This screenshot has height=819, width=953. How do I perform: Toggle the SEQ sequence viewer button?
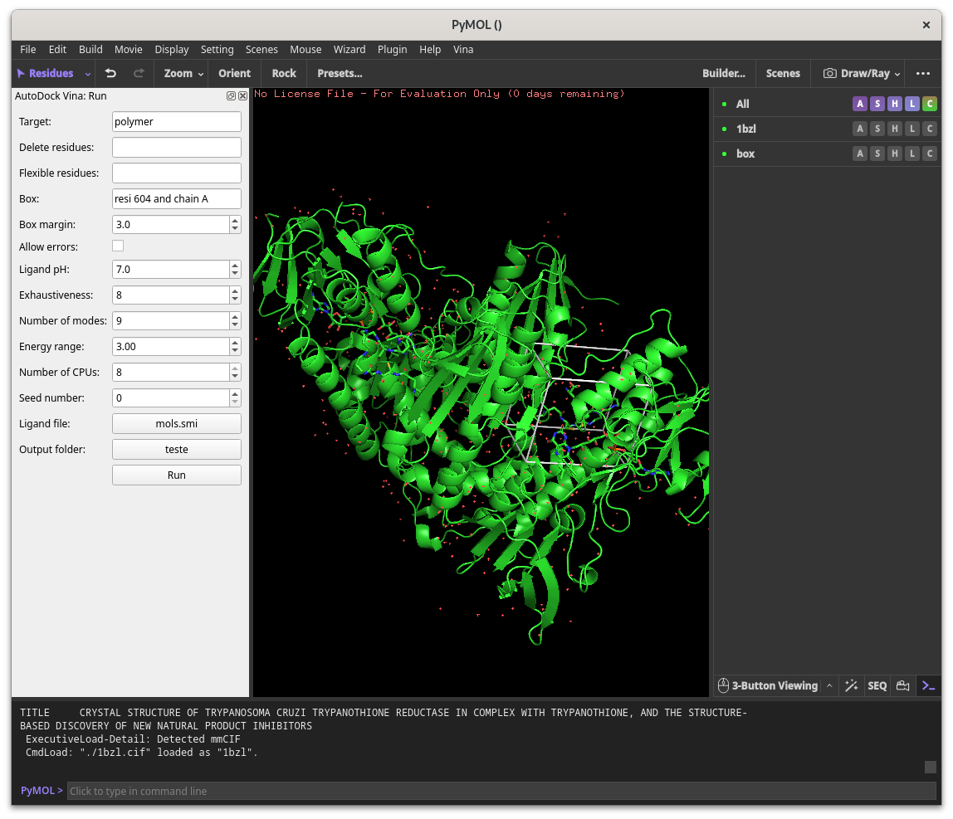tap(877, 685)
